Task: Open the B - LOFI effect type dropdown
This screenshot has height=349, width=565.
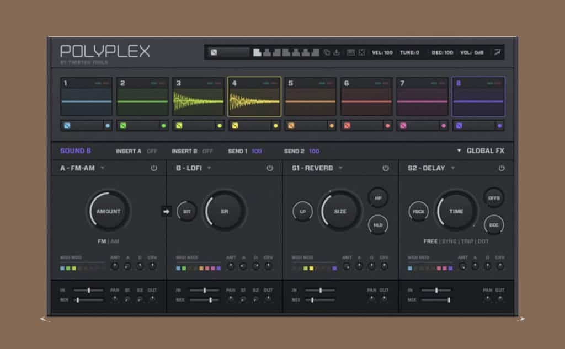Action: 209,168
